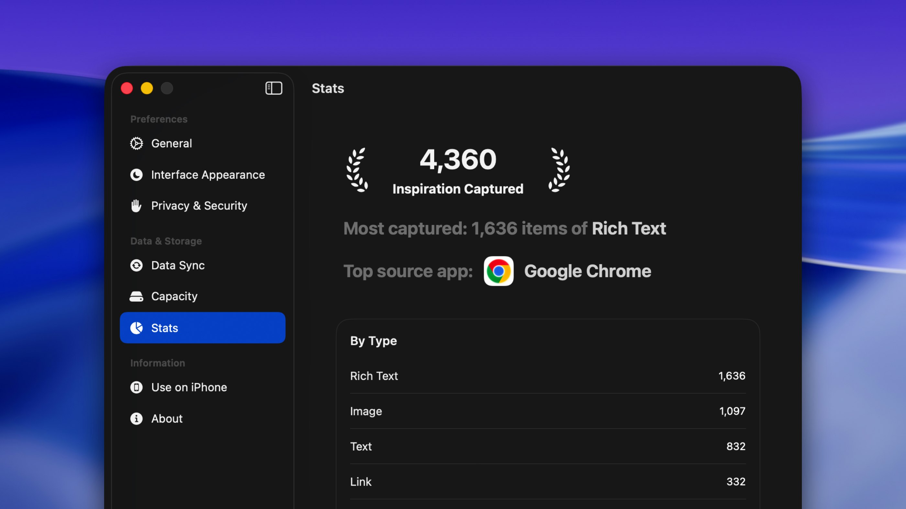Open Data Sync settings text label
This screenshot has height=509, width=906.
point(178,265)
